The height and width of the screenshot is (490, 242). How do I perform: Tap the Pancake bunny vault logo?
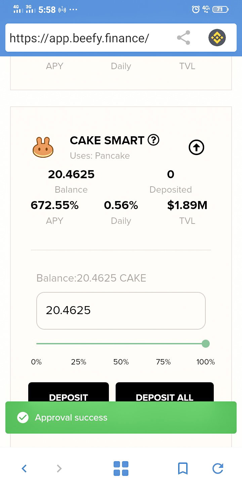(x=43, y=147)
